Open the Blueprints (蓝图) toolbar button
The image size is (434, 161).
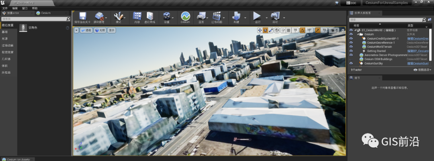point(201,18)
